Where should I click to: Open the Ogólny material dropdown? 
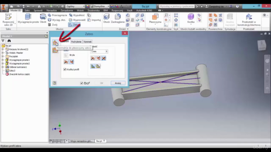coord(75,6)
